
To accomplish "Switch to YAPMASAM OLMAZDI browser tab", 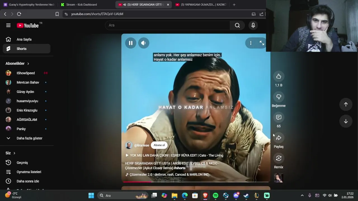I will pyautogui.click(x=201, y=4).
